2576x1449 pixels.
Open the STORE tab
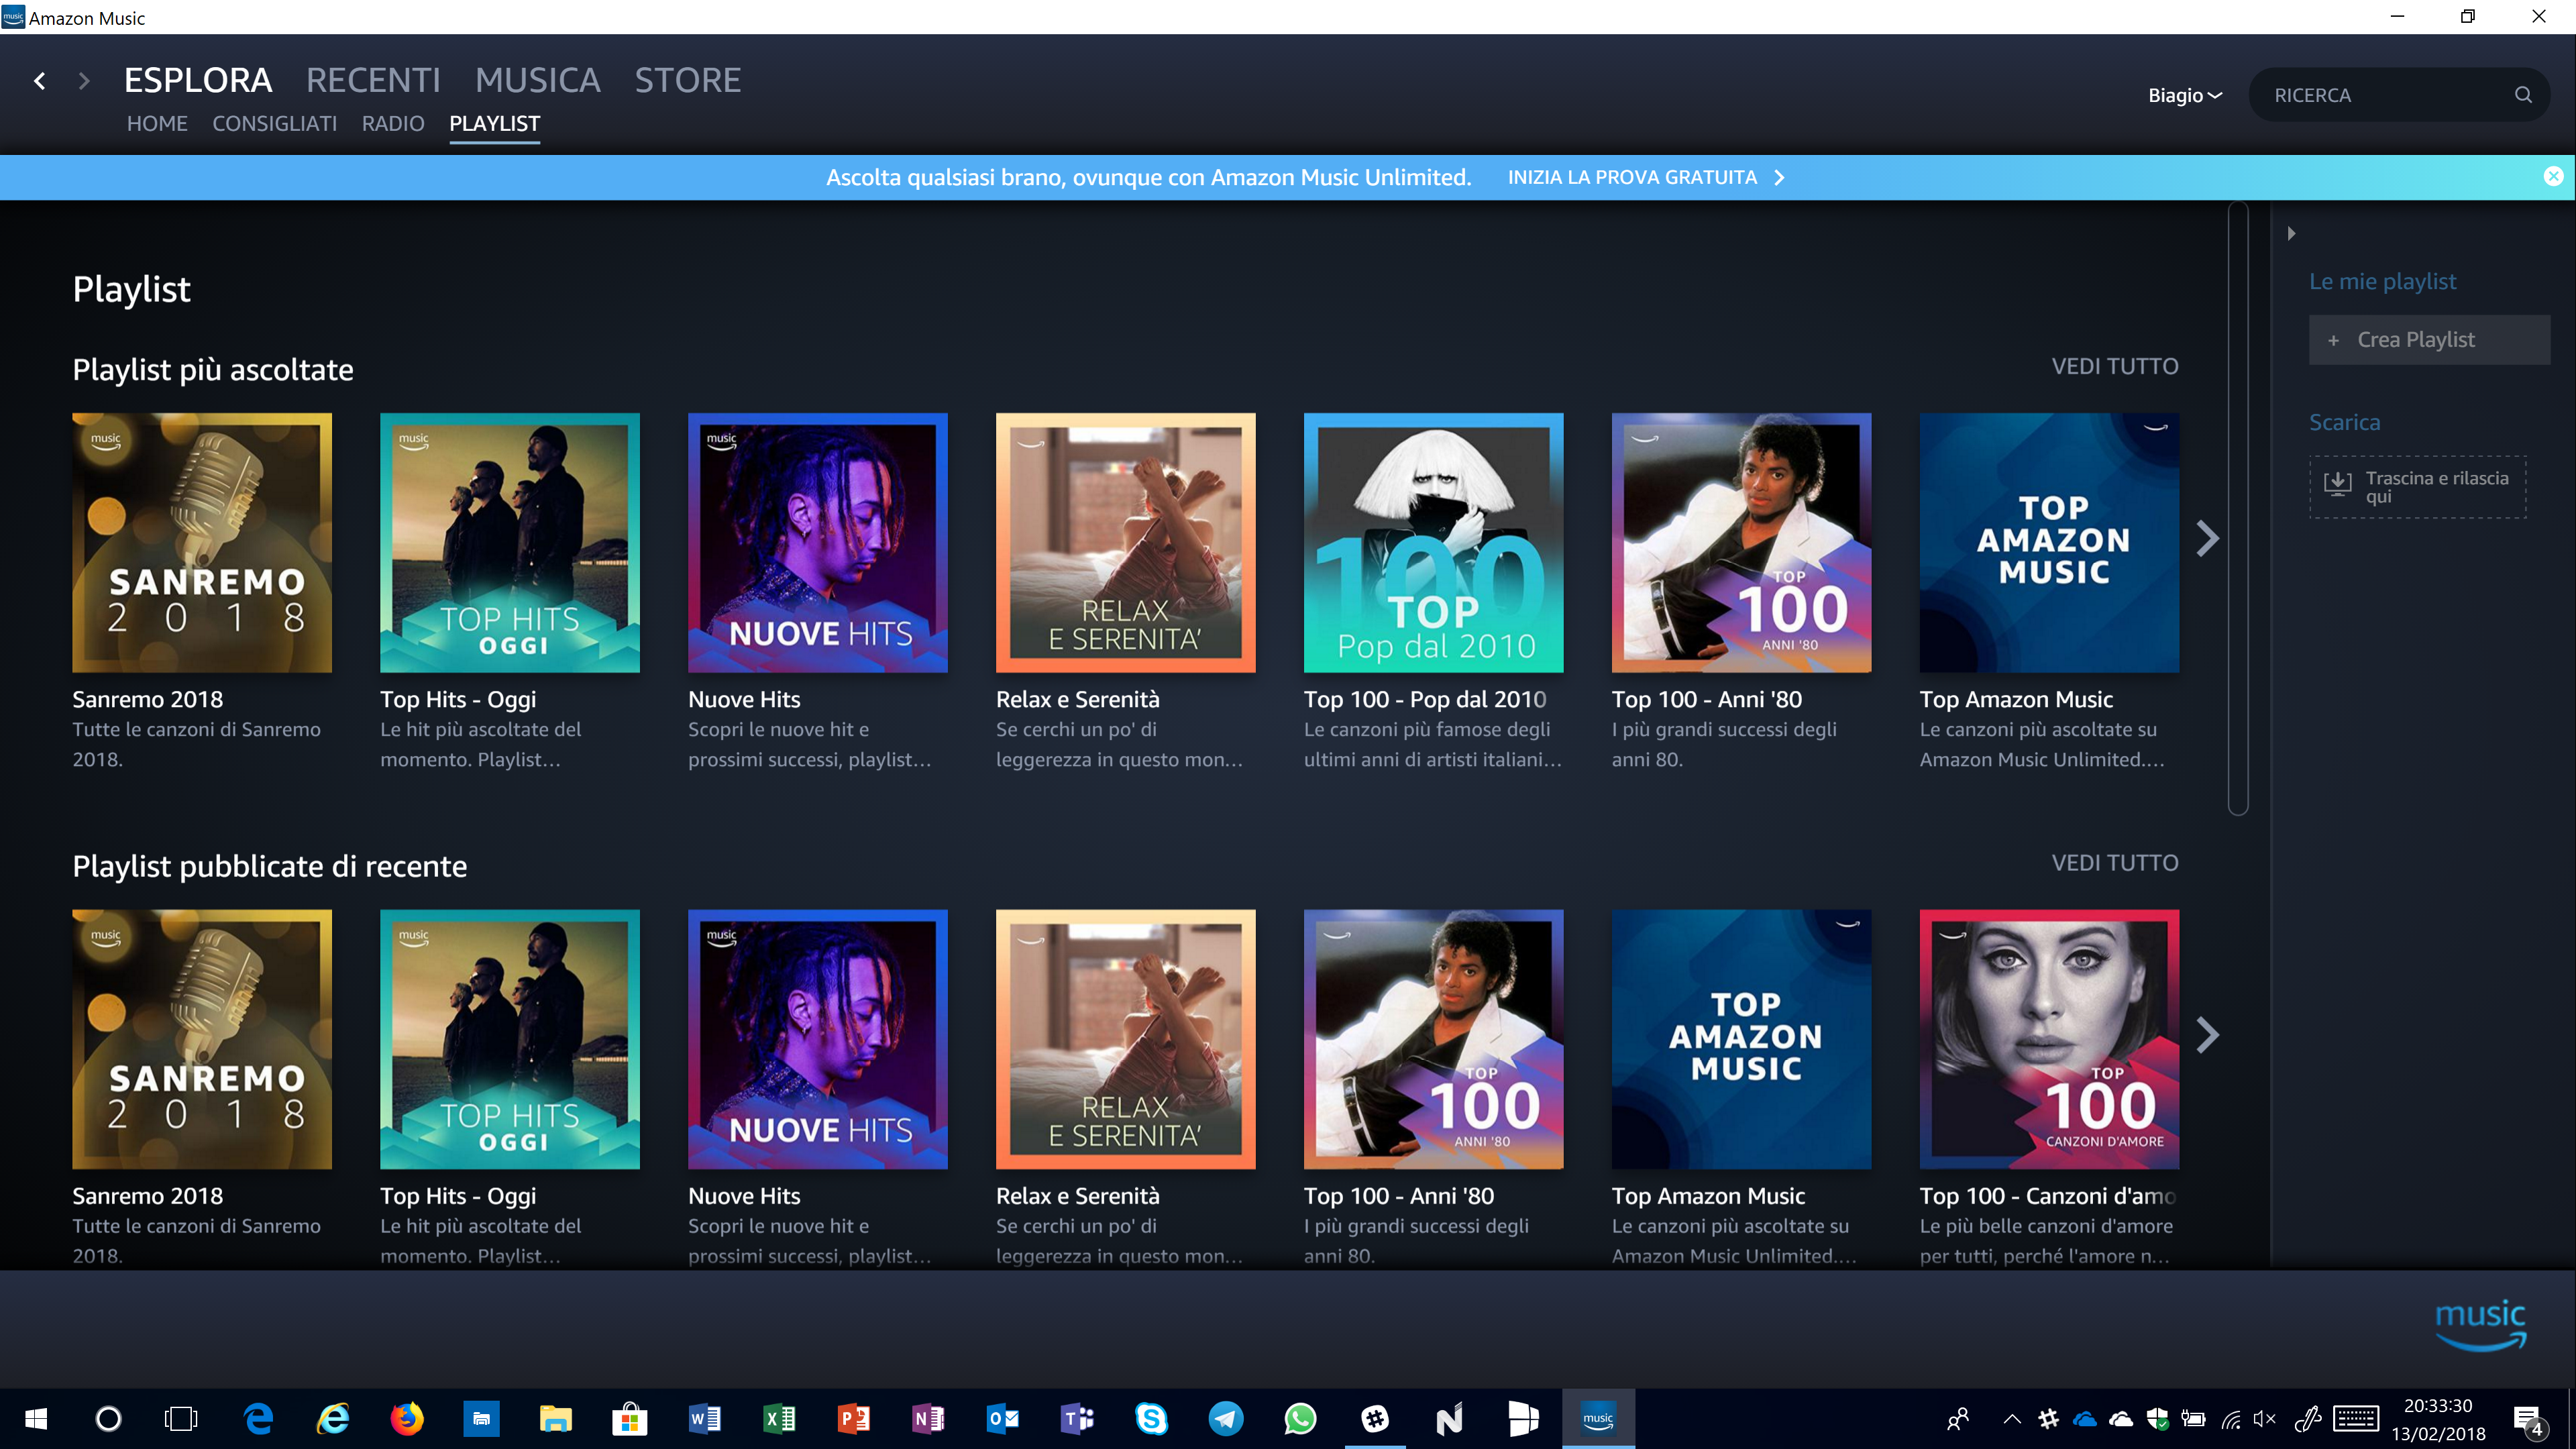point(688,80)
